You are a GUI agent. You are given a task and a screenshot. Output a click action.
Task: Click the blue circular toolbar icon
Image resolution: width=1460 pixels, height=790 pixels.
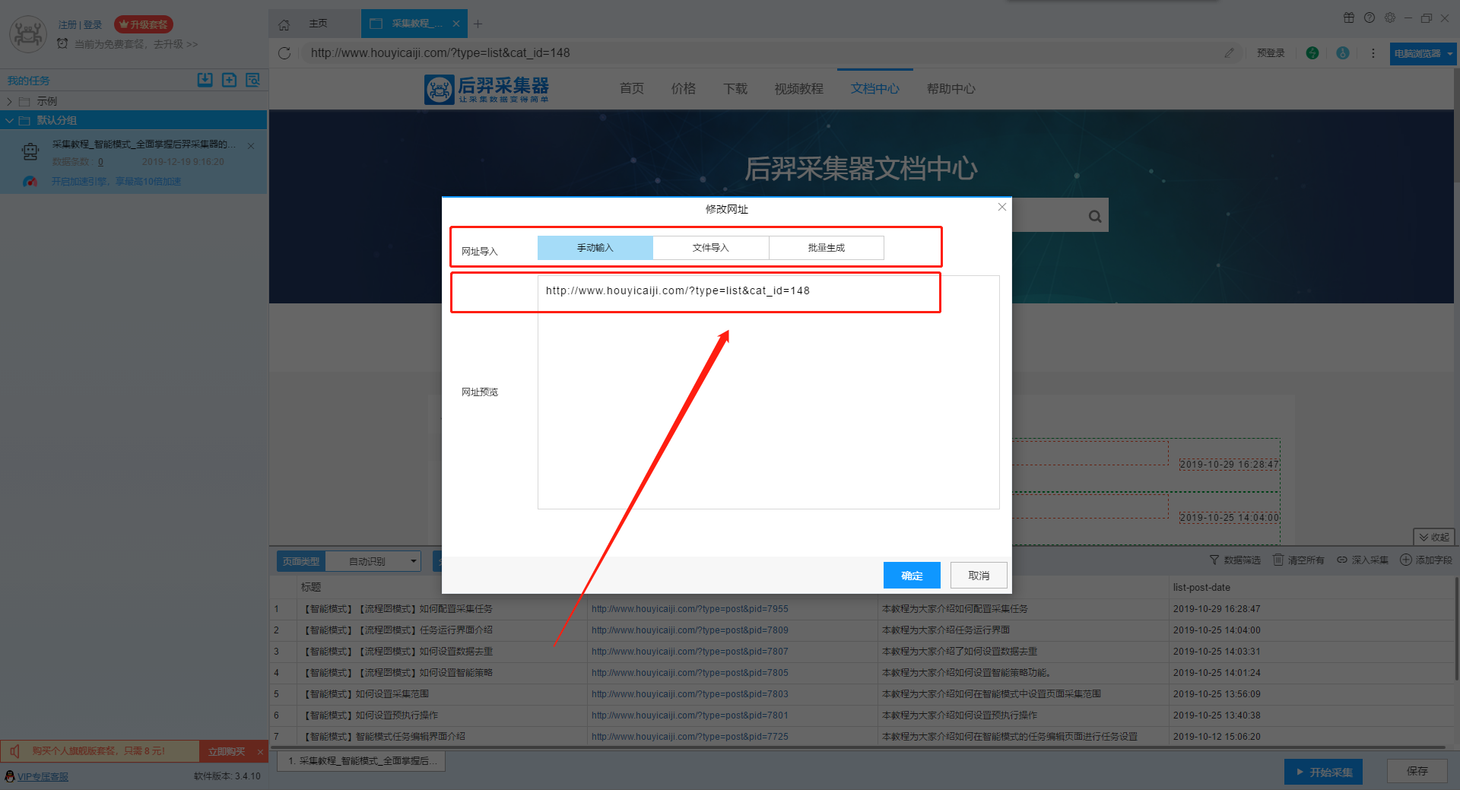click(x=1343, y=53)
